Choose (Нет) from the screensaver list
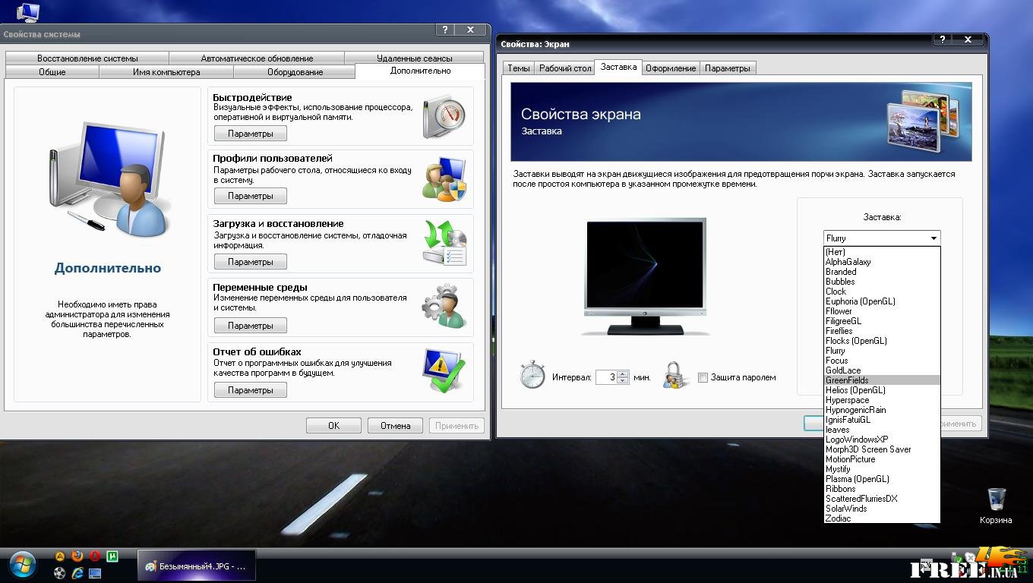1033x583 pixels. coord(882,252)
